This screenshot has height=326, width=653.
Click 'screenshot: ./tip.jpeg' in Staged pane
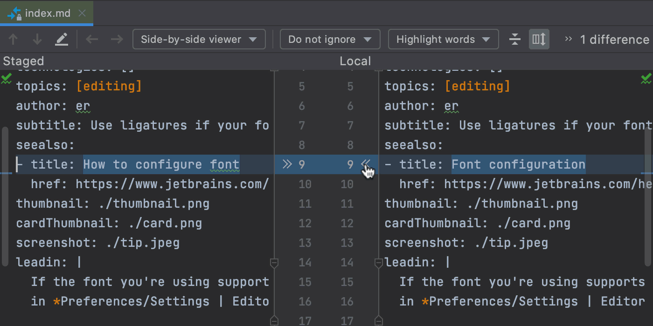(x=98, y=243)
